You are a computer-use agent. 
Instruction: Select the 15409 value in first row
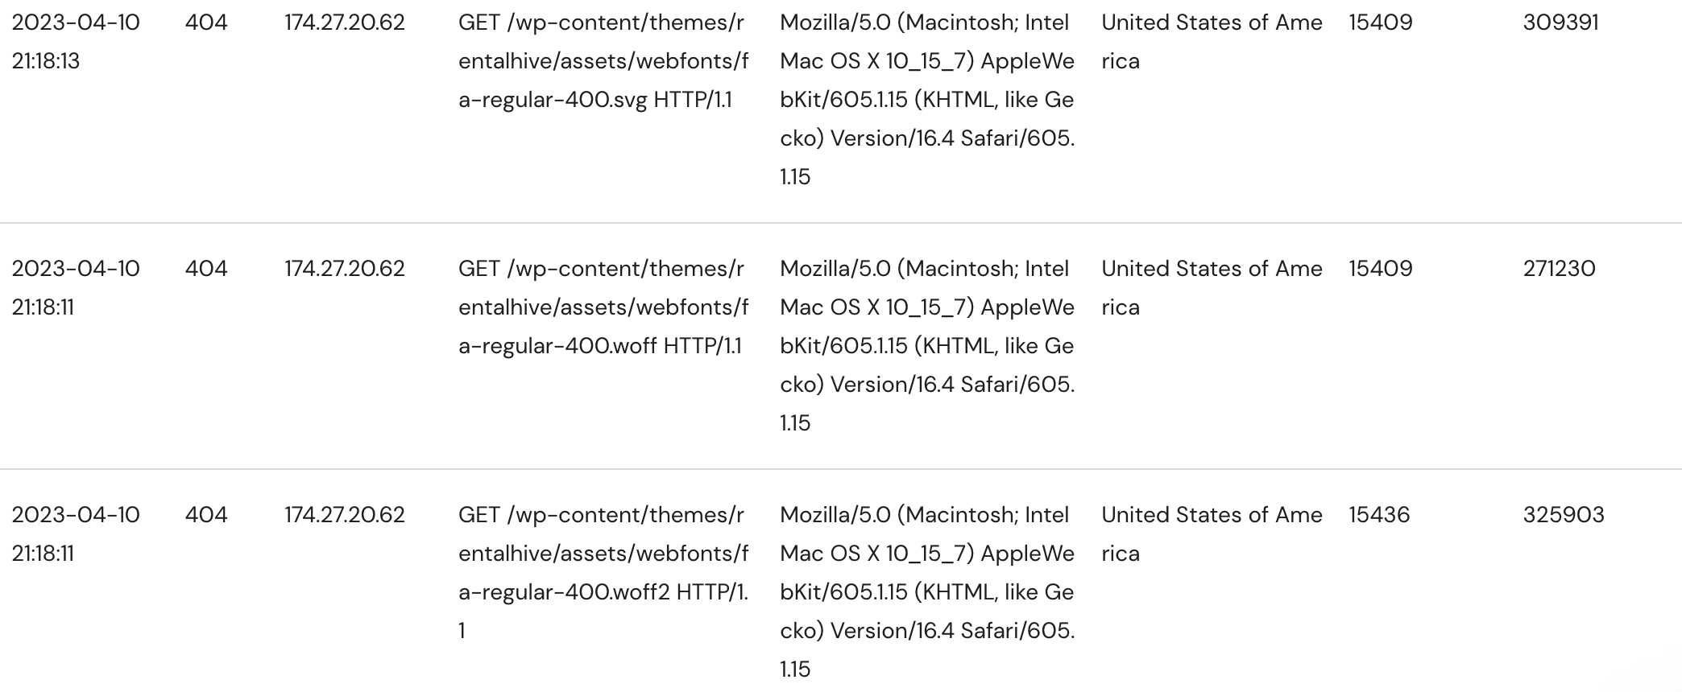point(1381,23)
